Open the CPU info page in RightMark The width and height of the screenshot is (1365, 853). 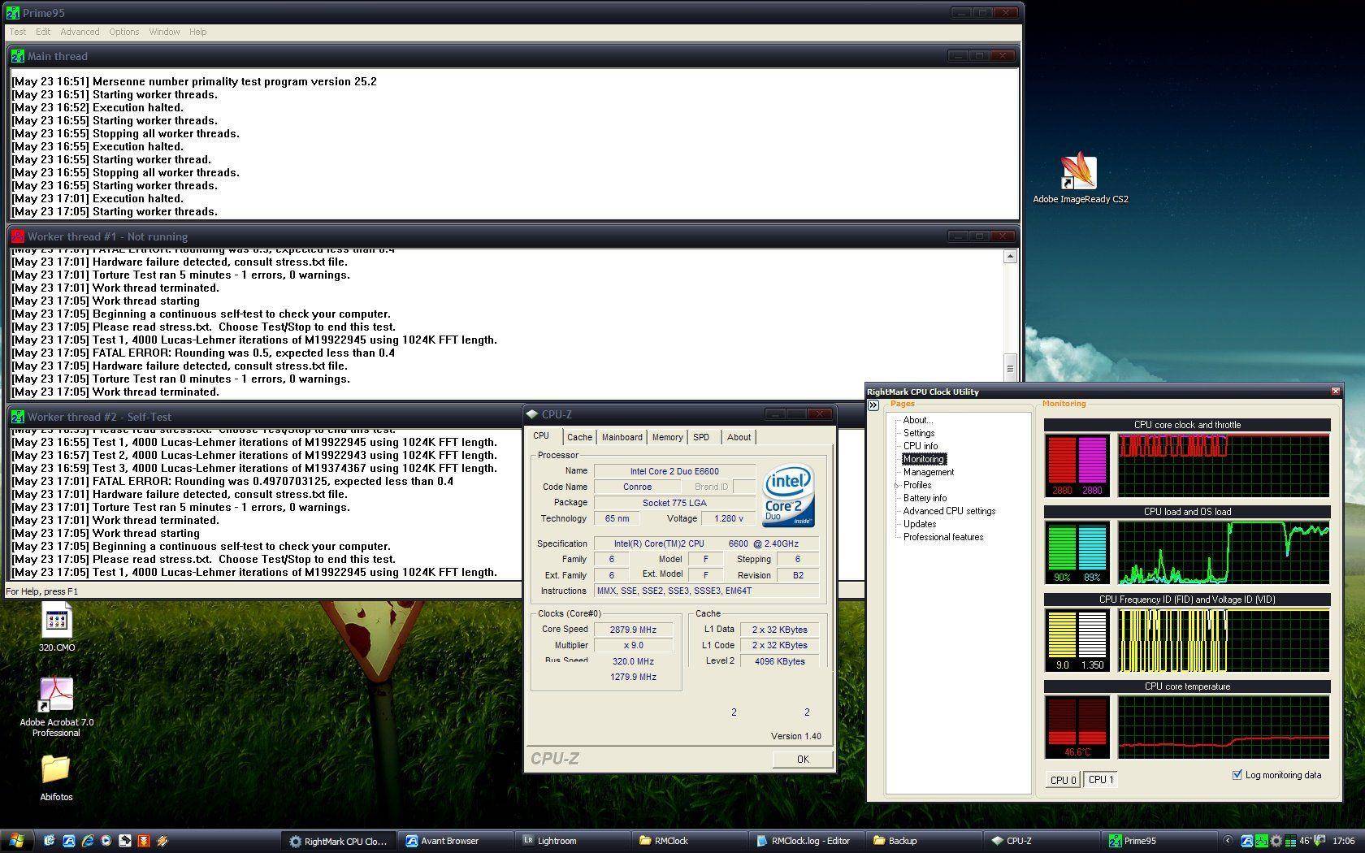(921, 446)
